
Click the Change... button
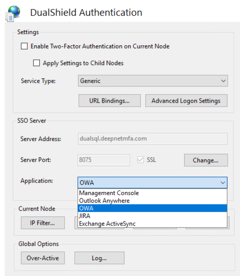coord(206,160)
